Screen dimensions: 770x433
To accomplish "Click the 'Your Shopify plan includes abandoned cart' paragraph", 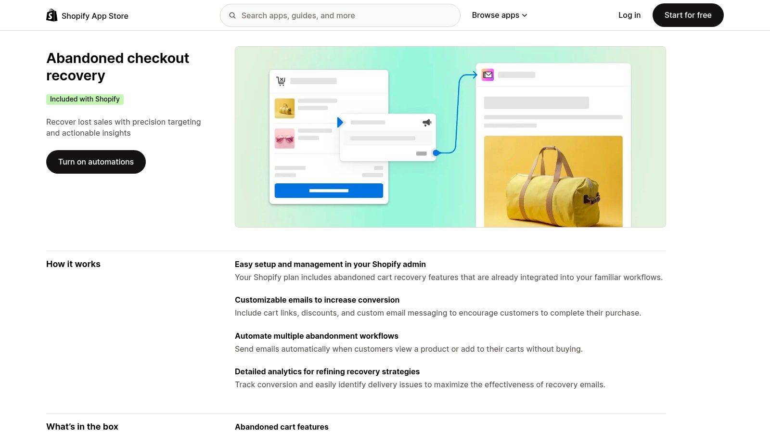I will [x=449, y=277].
